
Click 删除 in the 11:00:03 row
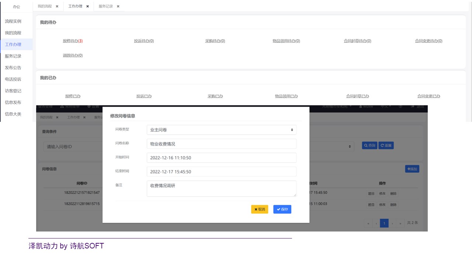point(393,205)
